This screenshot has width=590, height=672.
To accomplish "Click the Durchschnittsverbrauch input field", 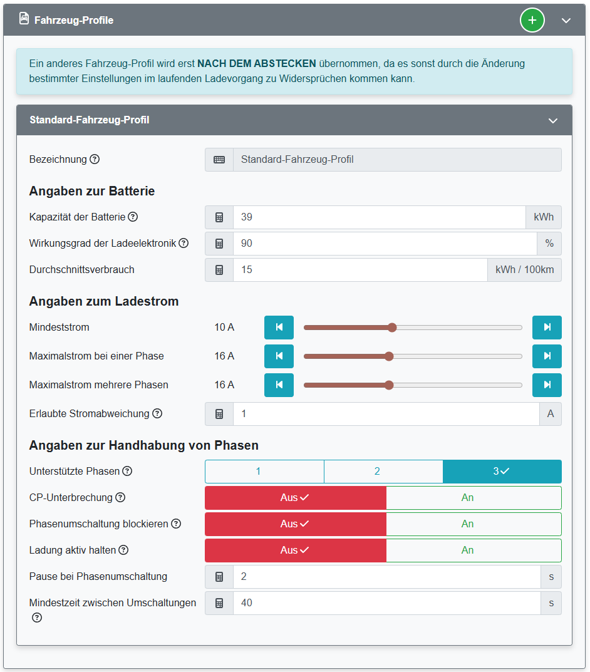I will [x=360, y=270].
